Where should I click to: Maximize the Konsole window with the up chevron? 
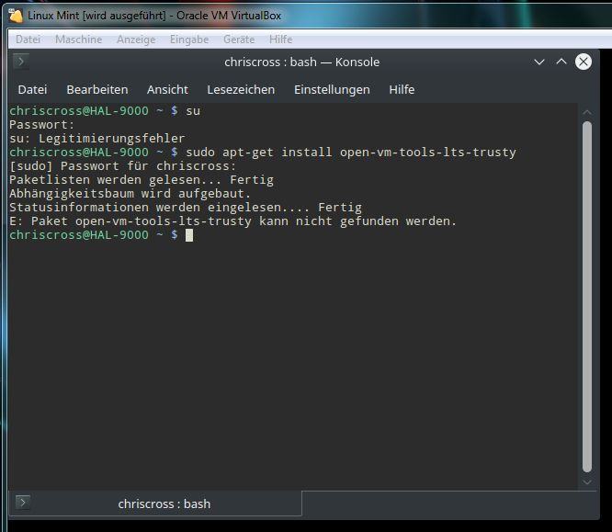click(x=561, y=62)
